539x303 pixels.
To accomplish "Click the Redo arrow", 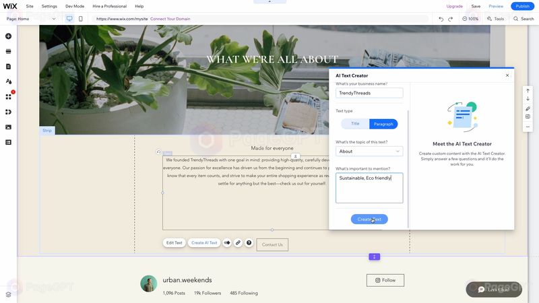I will point(450,19).
